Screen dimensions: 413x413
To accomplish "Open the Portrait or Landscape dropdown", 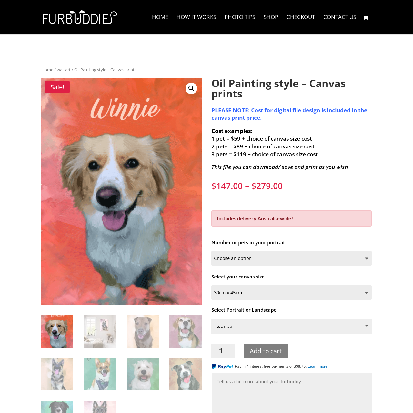I will click(291, 327).
